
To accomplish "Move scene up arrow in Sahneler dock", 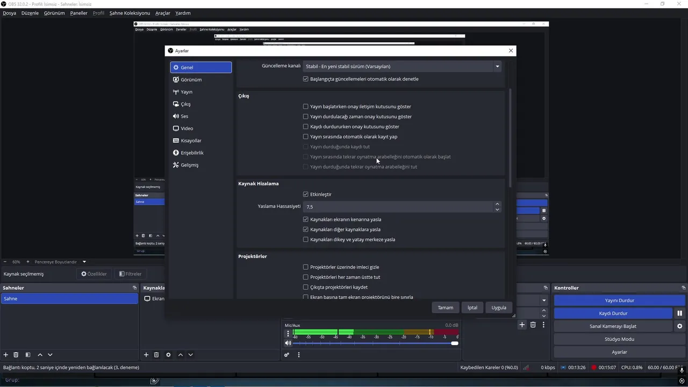I will coord(40,355).
